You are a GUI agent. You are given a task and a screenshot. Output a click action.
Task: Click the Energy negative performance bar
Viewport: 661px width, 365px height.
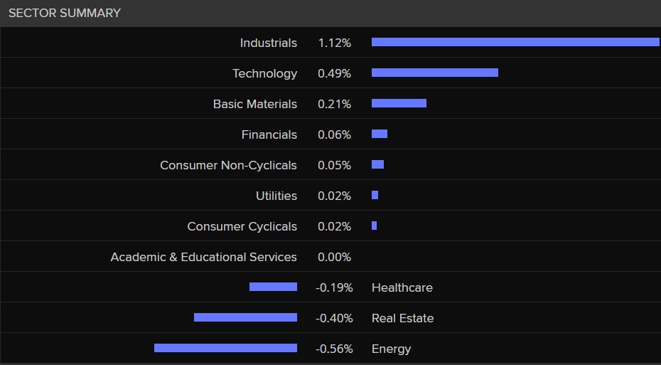click(x=225, y=348)
